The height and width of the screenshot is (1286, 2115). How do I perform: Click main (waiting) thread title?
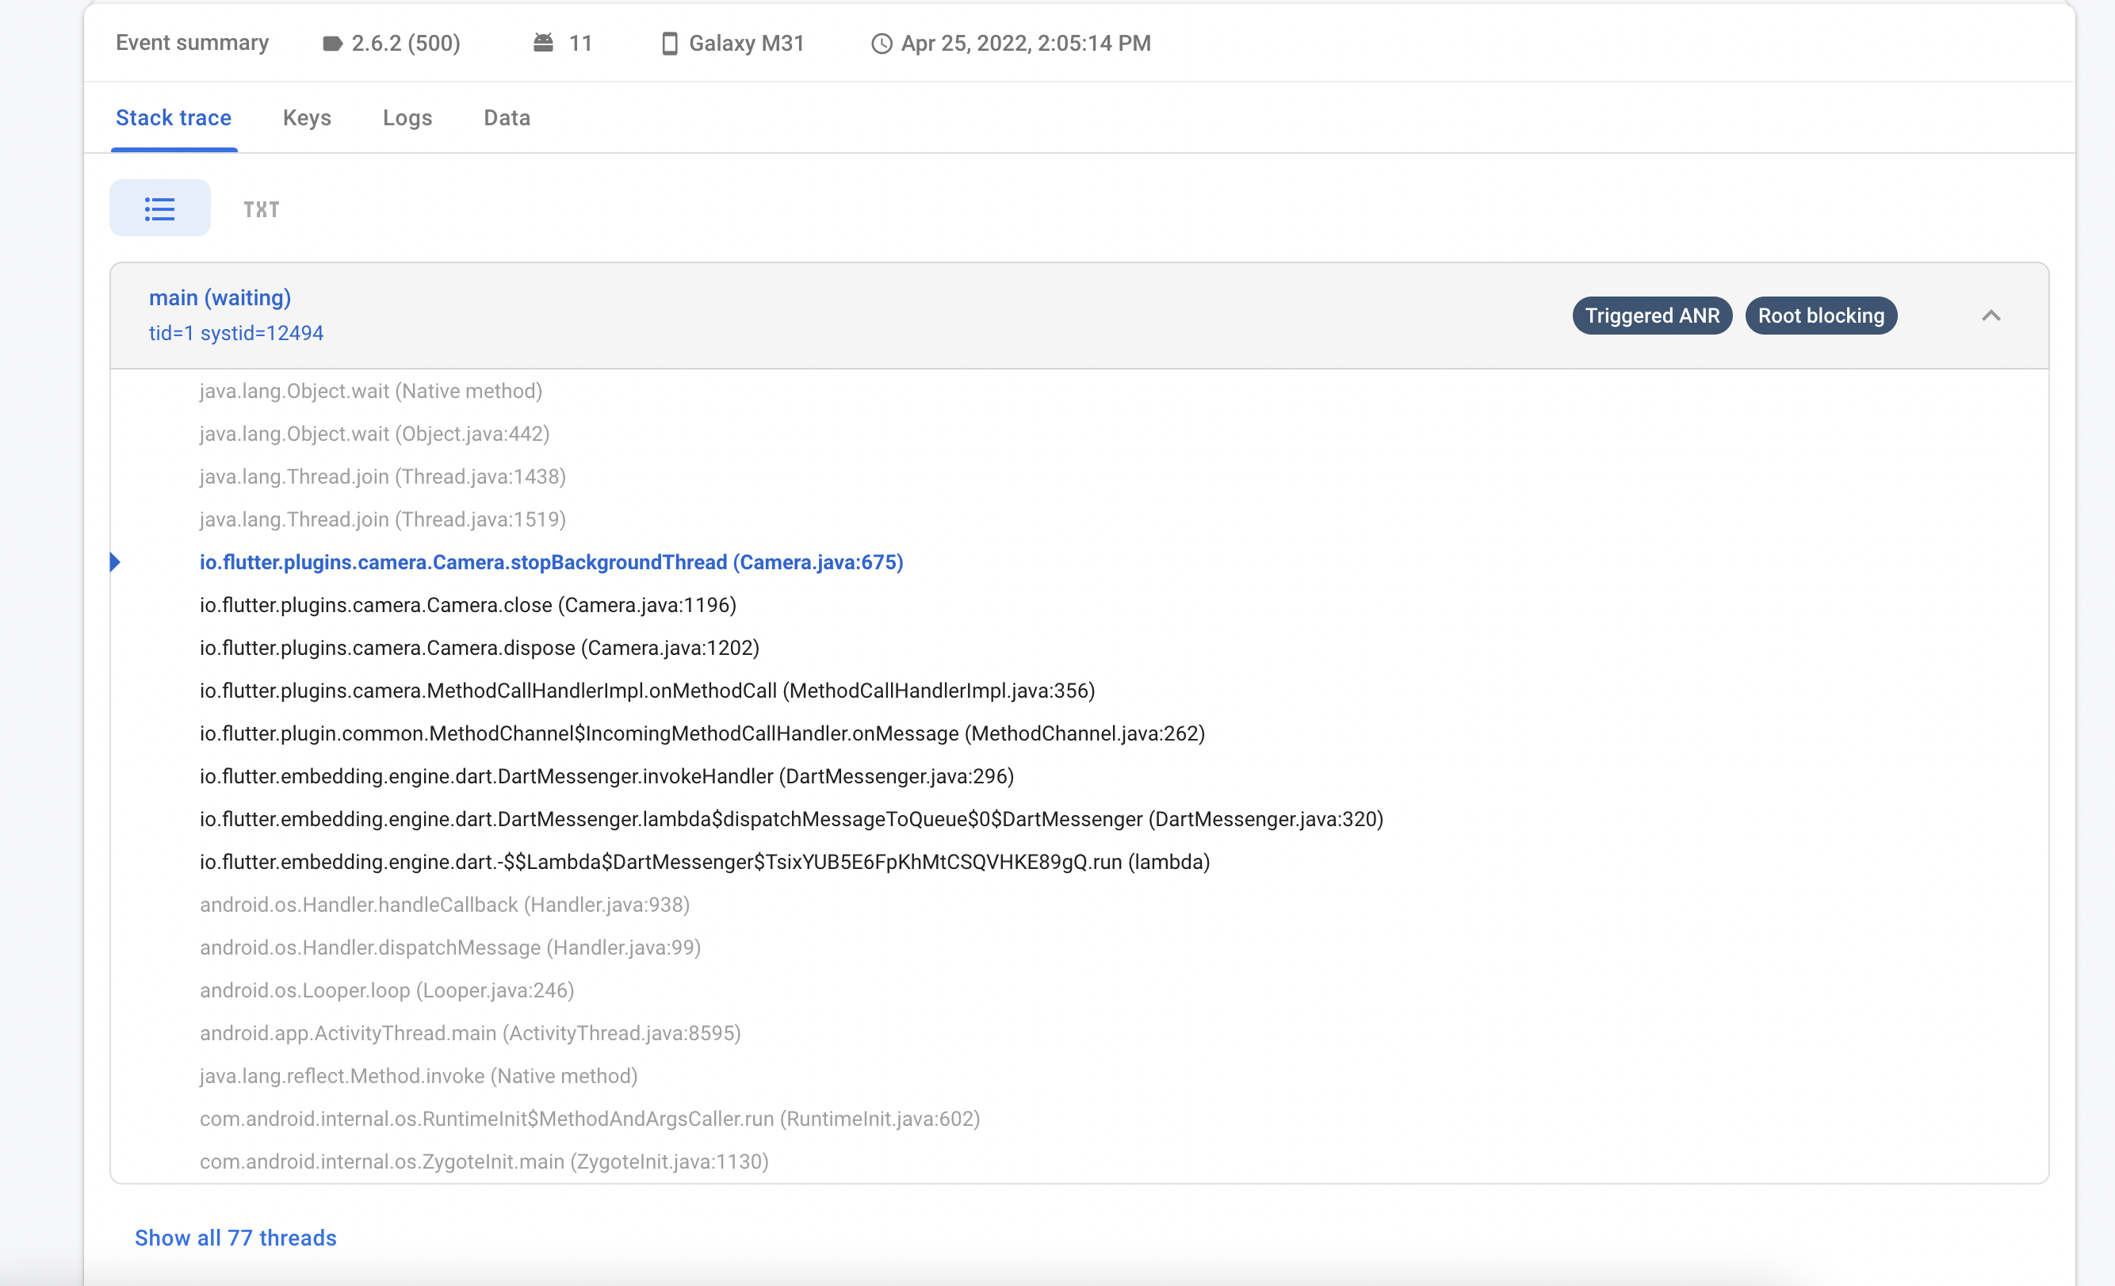[x=220, y=298]
